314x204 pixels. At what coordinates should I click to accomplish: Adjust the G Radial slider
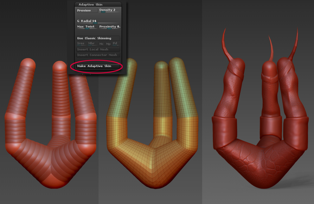tap(98, 21)
